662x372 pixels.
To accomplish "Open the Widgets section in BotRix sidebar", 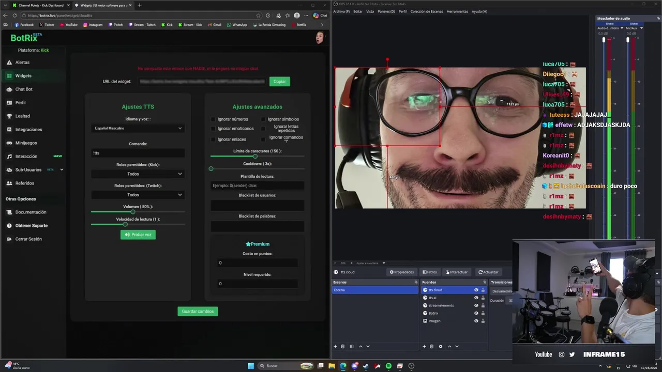I will [x=23, y=76].
